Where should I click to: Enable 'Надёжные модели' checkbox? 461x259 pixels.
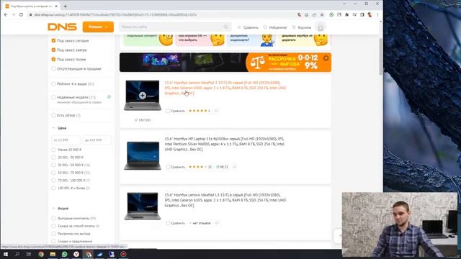pyautogui.click(x=53, y=97)
